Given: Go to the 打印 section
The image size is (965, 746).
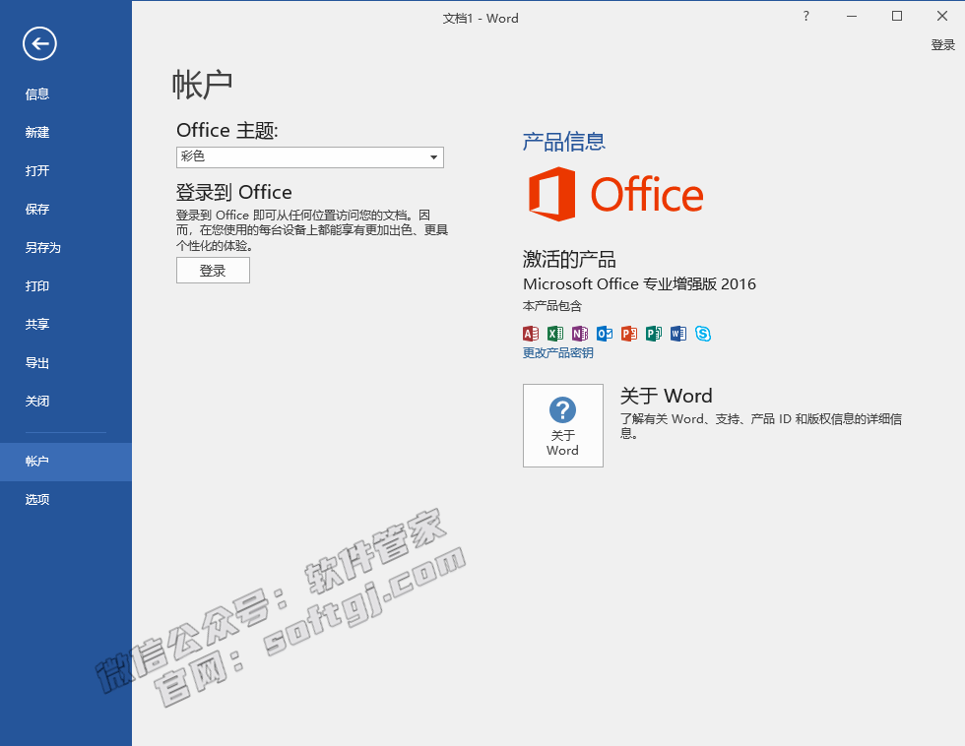Looking at the screenshot, I should click(x=36, y=285).
